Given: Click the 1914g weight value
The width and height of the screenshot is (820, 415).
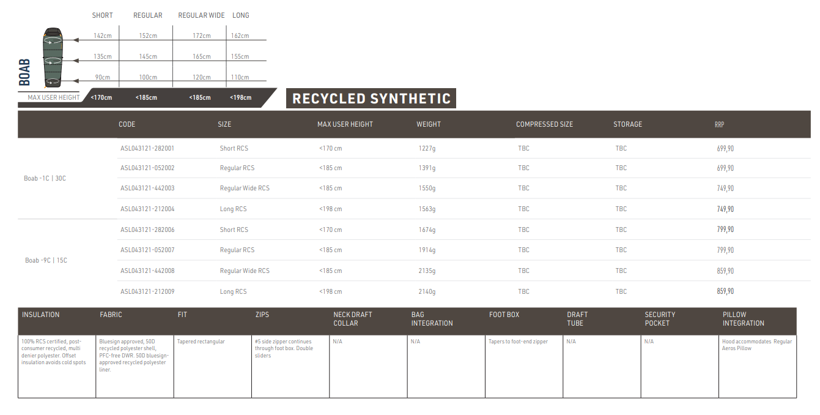Looking at the screenshot, I should tap(427, 250).
